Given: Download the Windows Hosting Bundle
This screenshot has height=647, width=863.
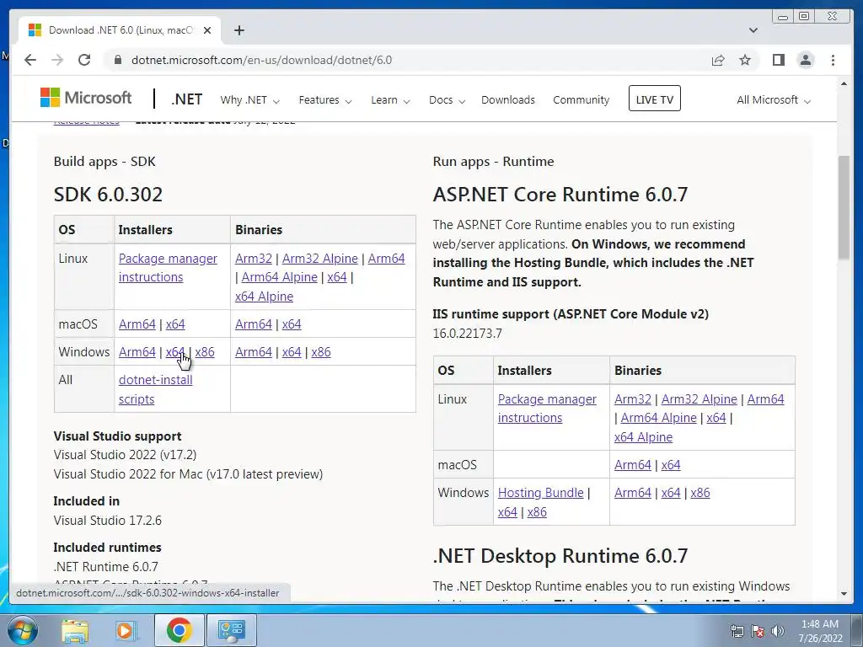Looking at the screenshot, I should [x=540, y=493].
